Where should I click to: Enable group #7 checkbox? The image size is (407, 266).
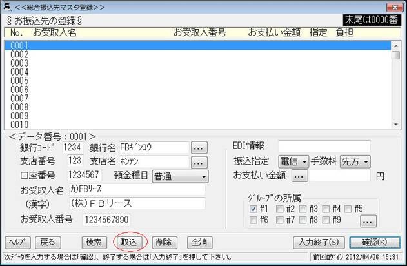279,220
